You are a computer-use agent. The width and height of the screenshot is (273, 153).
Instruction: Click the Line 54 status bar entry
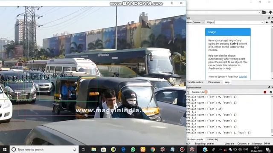pyautogui.click(x=229, y=144)
